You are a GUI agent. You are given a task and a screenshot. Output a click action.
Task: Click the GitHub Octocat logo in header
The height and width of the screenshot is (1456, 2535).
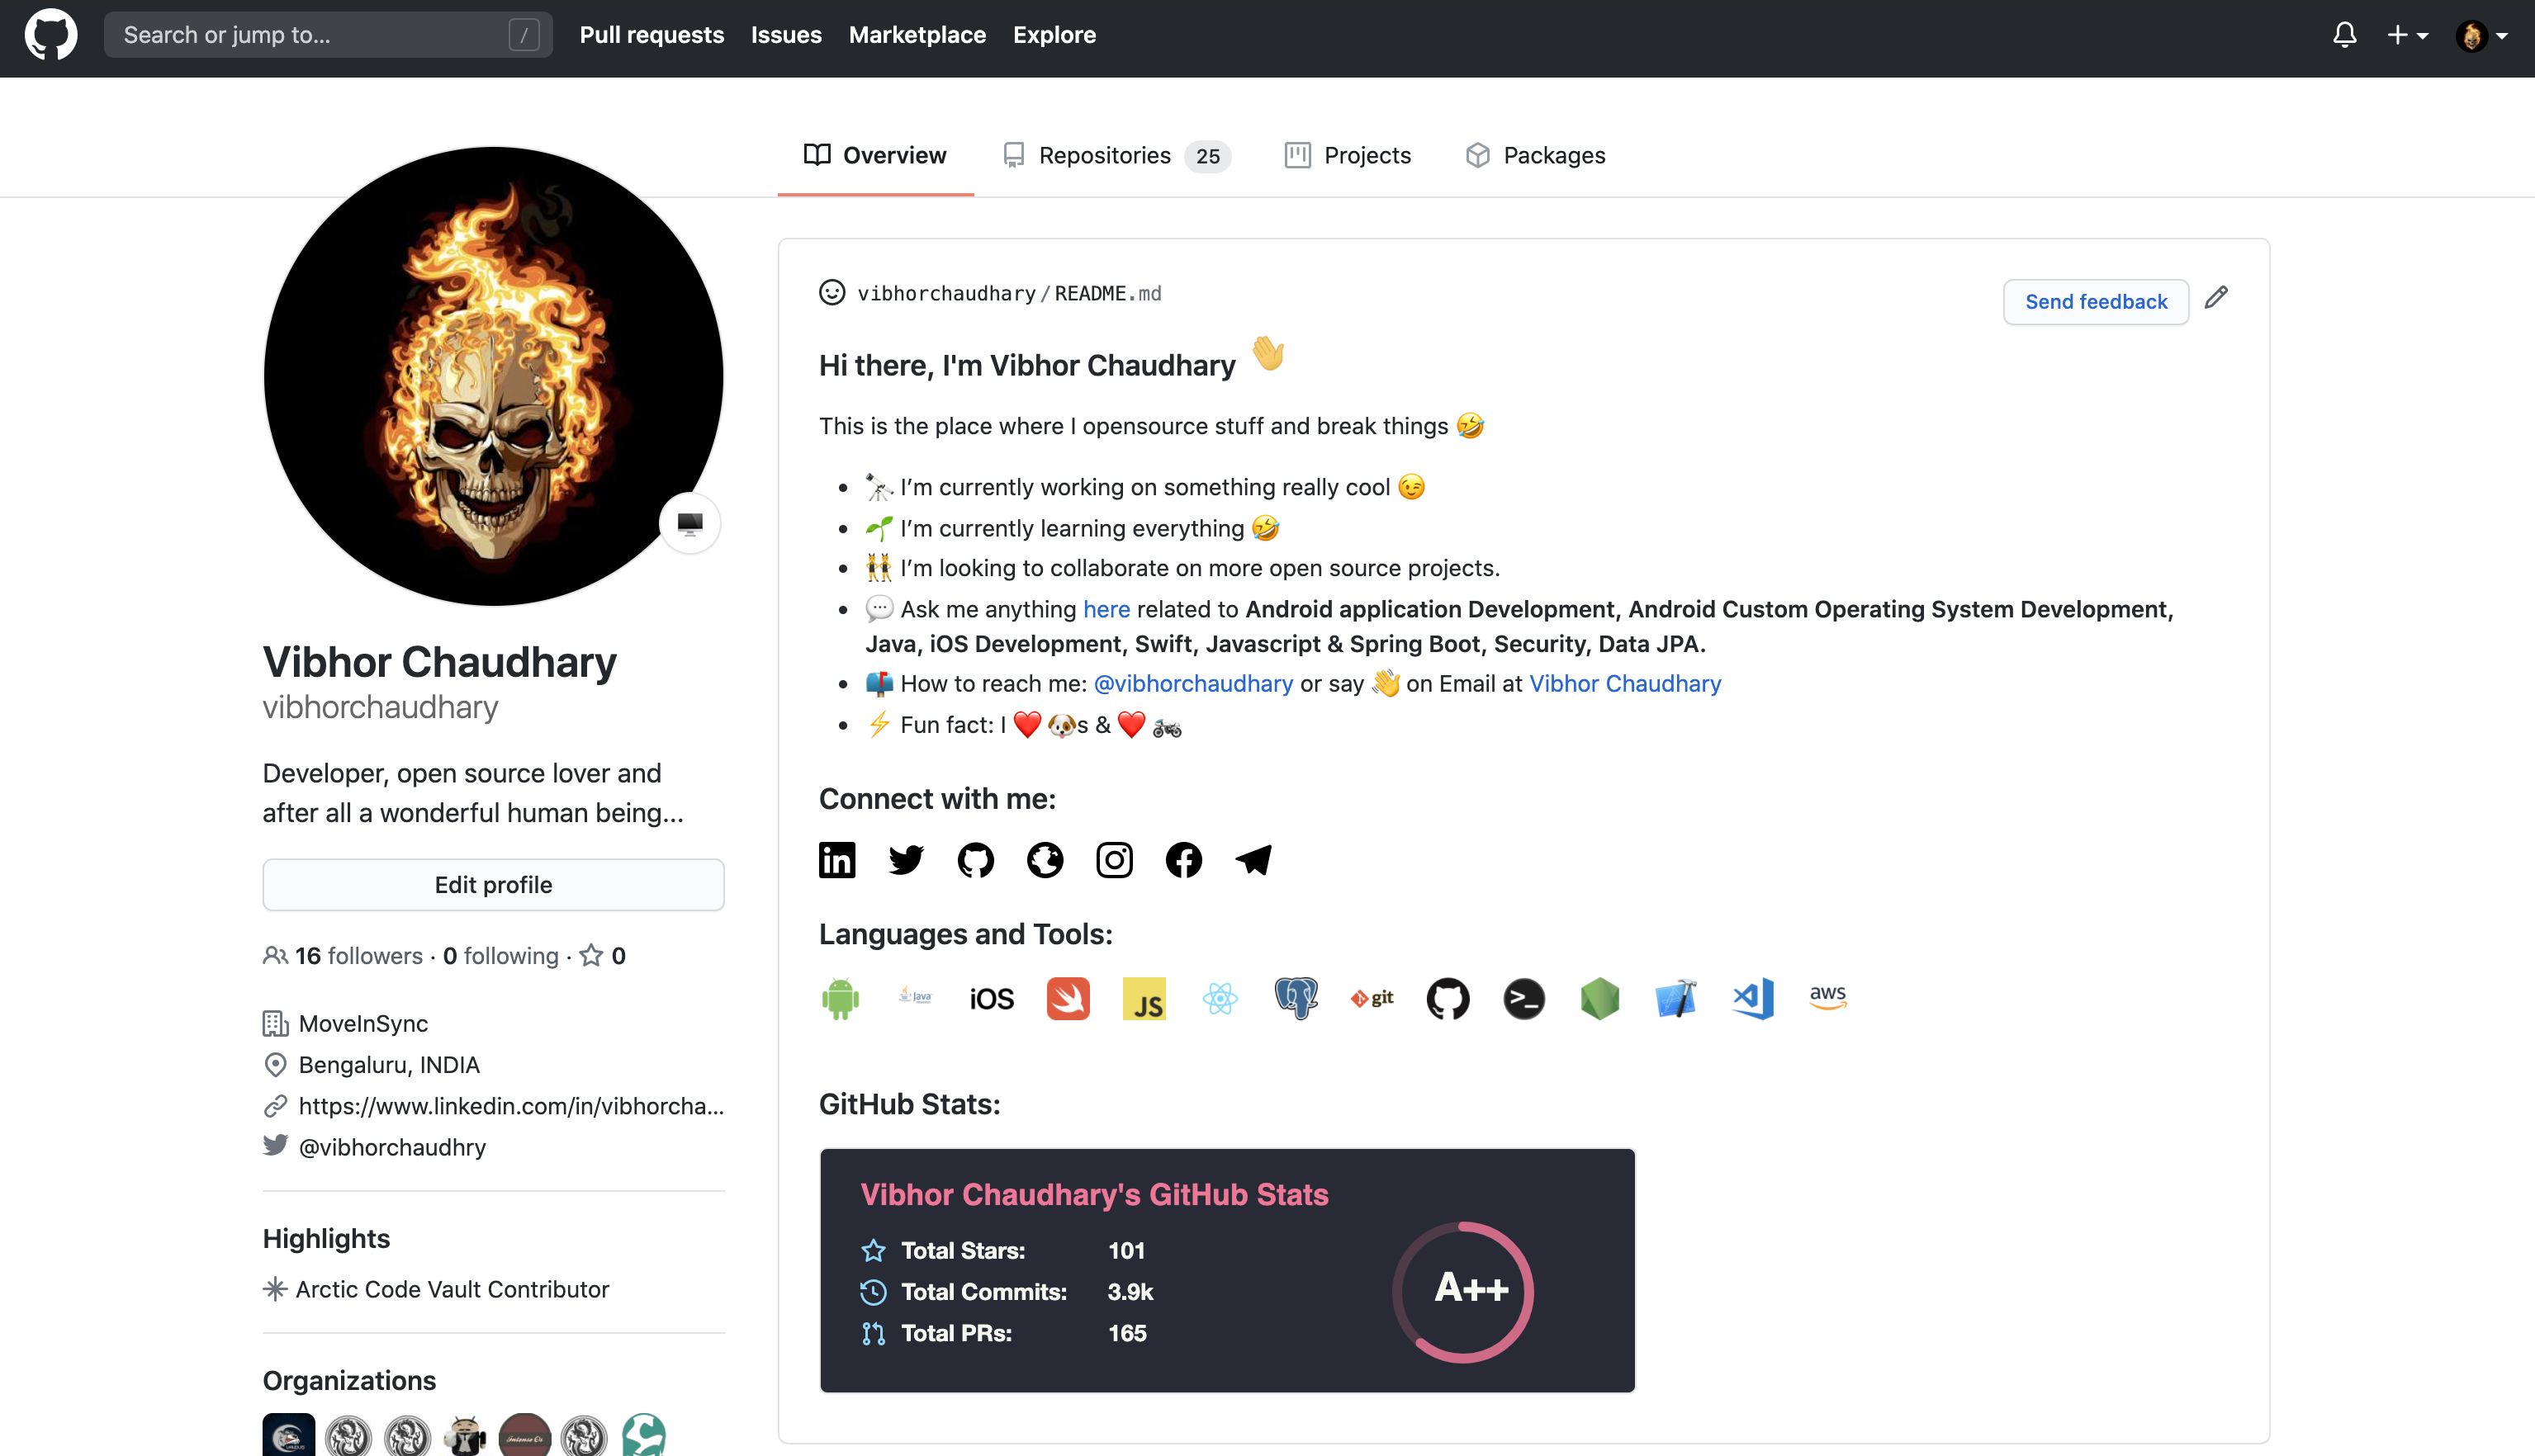click(x=50, y=36)
